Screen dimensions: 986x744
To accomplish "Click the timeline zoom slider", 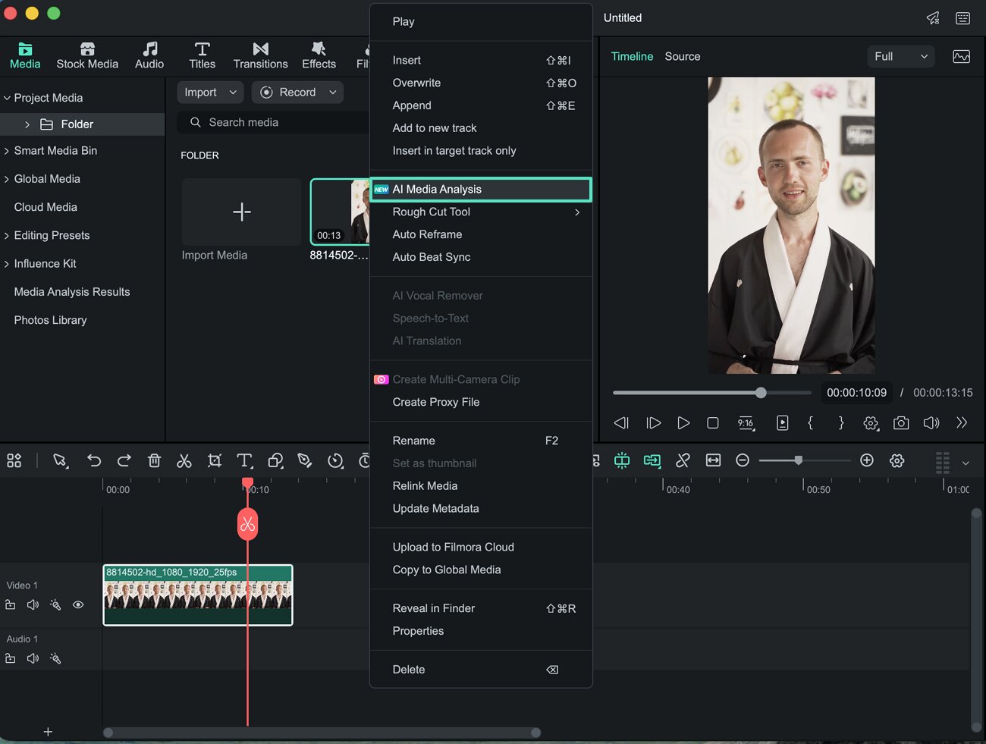I will pyautogui.click(x=805, y=460).
